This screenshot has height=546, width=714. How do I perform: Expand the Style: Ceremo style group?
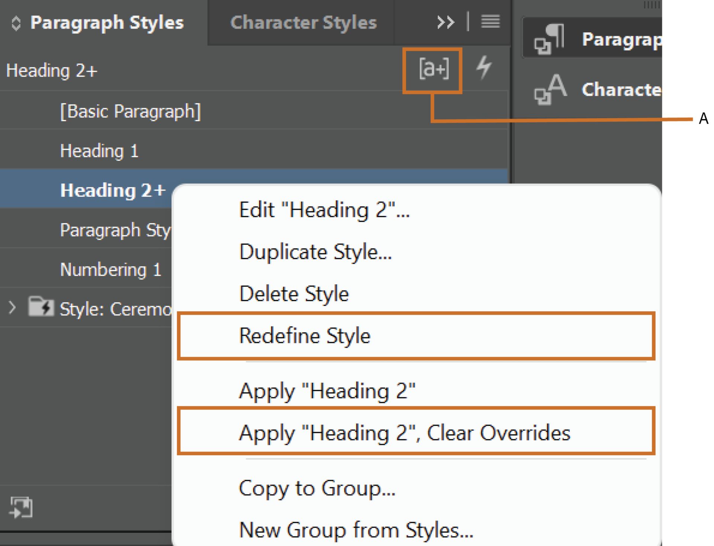[x=11, y=307]
